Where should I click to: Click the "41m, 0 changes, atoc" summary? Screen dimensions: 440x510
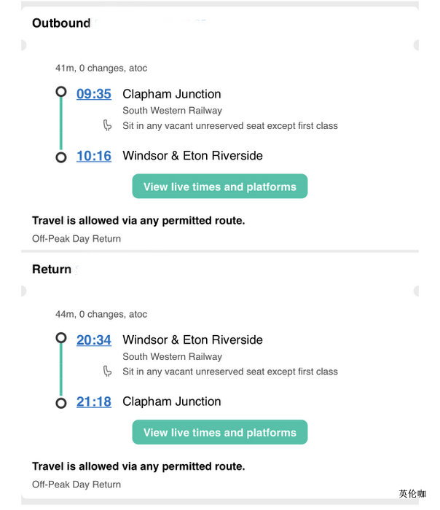pyautogui.click(x=101, y=68)
